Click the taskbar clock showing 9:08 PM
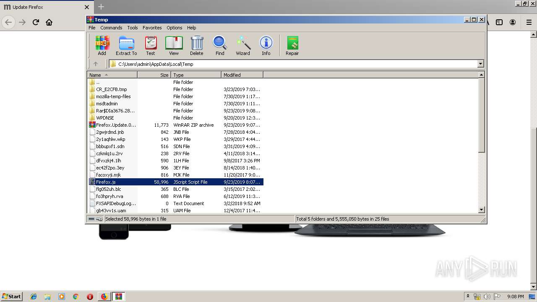537x302 pixels. [x=515, y=297]
